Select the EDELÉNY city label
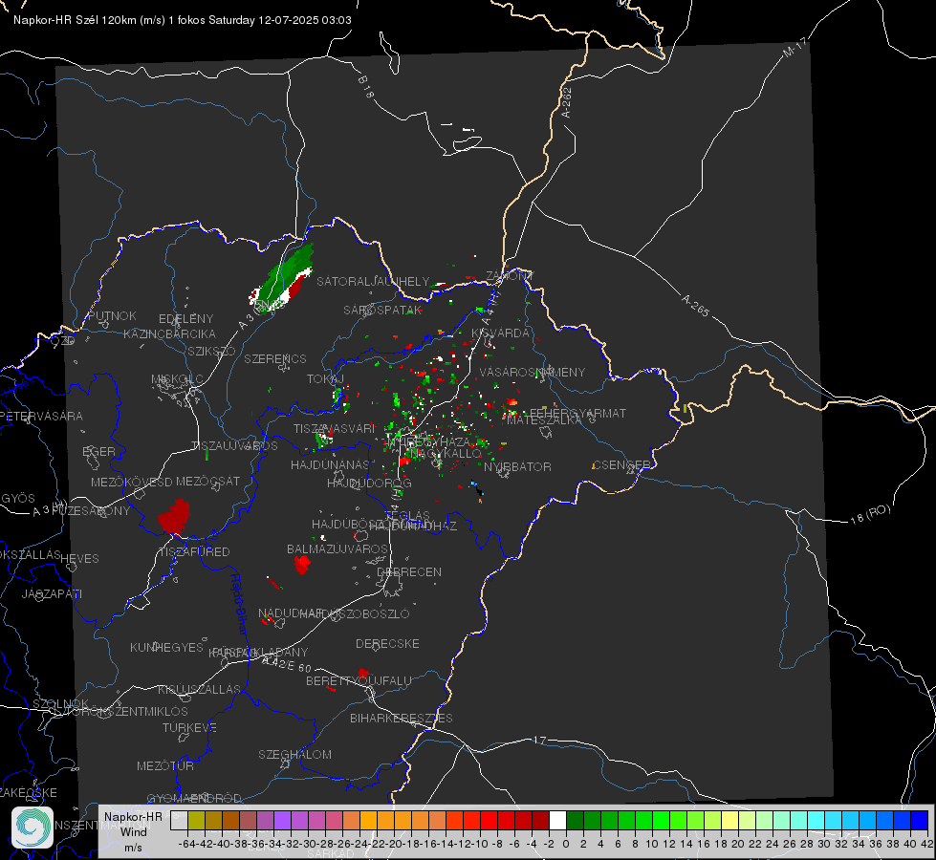 click(185, 319)
